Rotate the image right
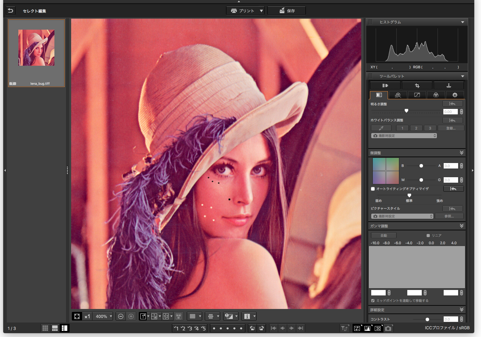481x337 pixels. point(261,328)
